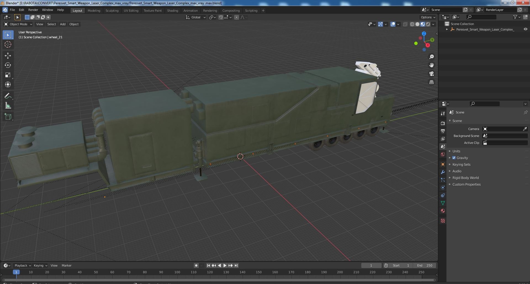Image resolution: width=530 pixels, height=284 pixels.
Task: Open the Output properties tab
Action: click(443, 131)
